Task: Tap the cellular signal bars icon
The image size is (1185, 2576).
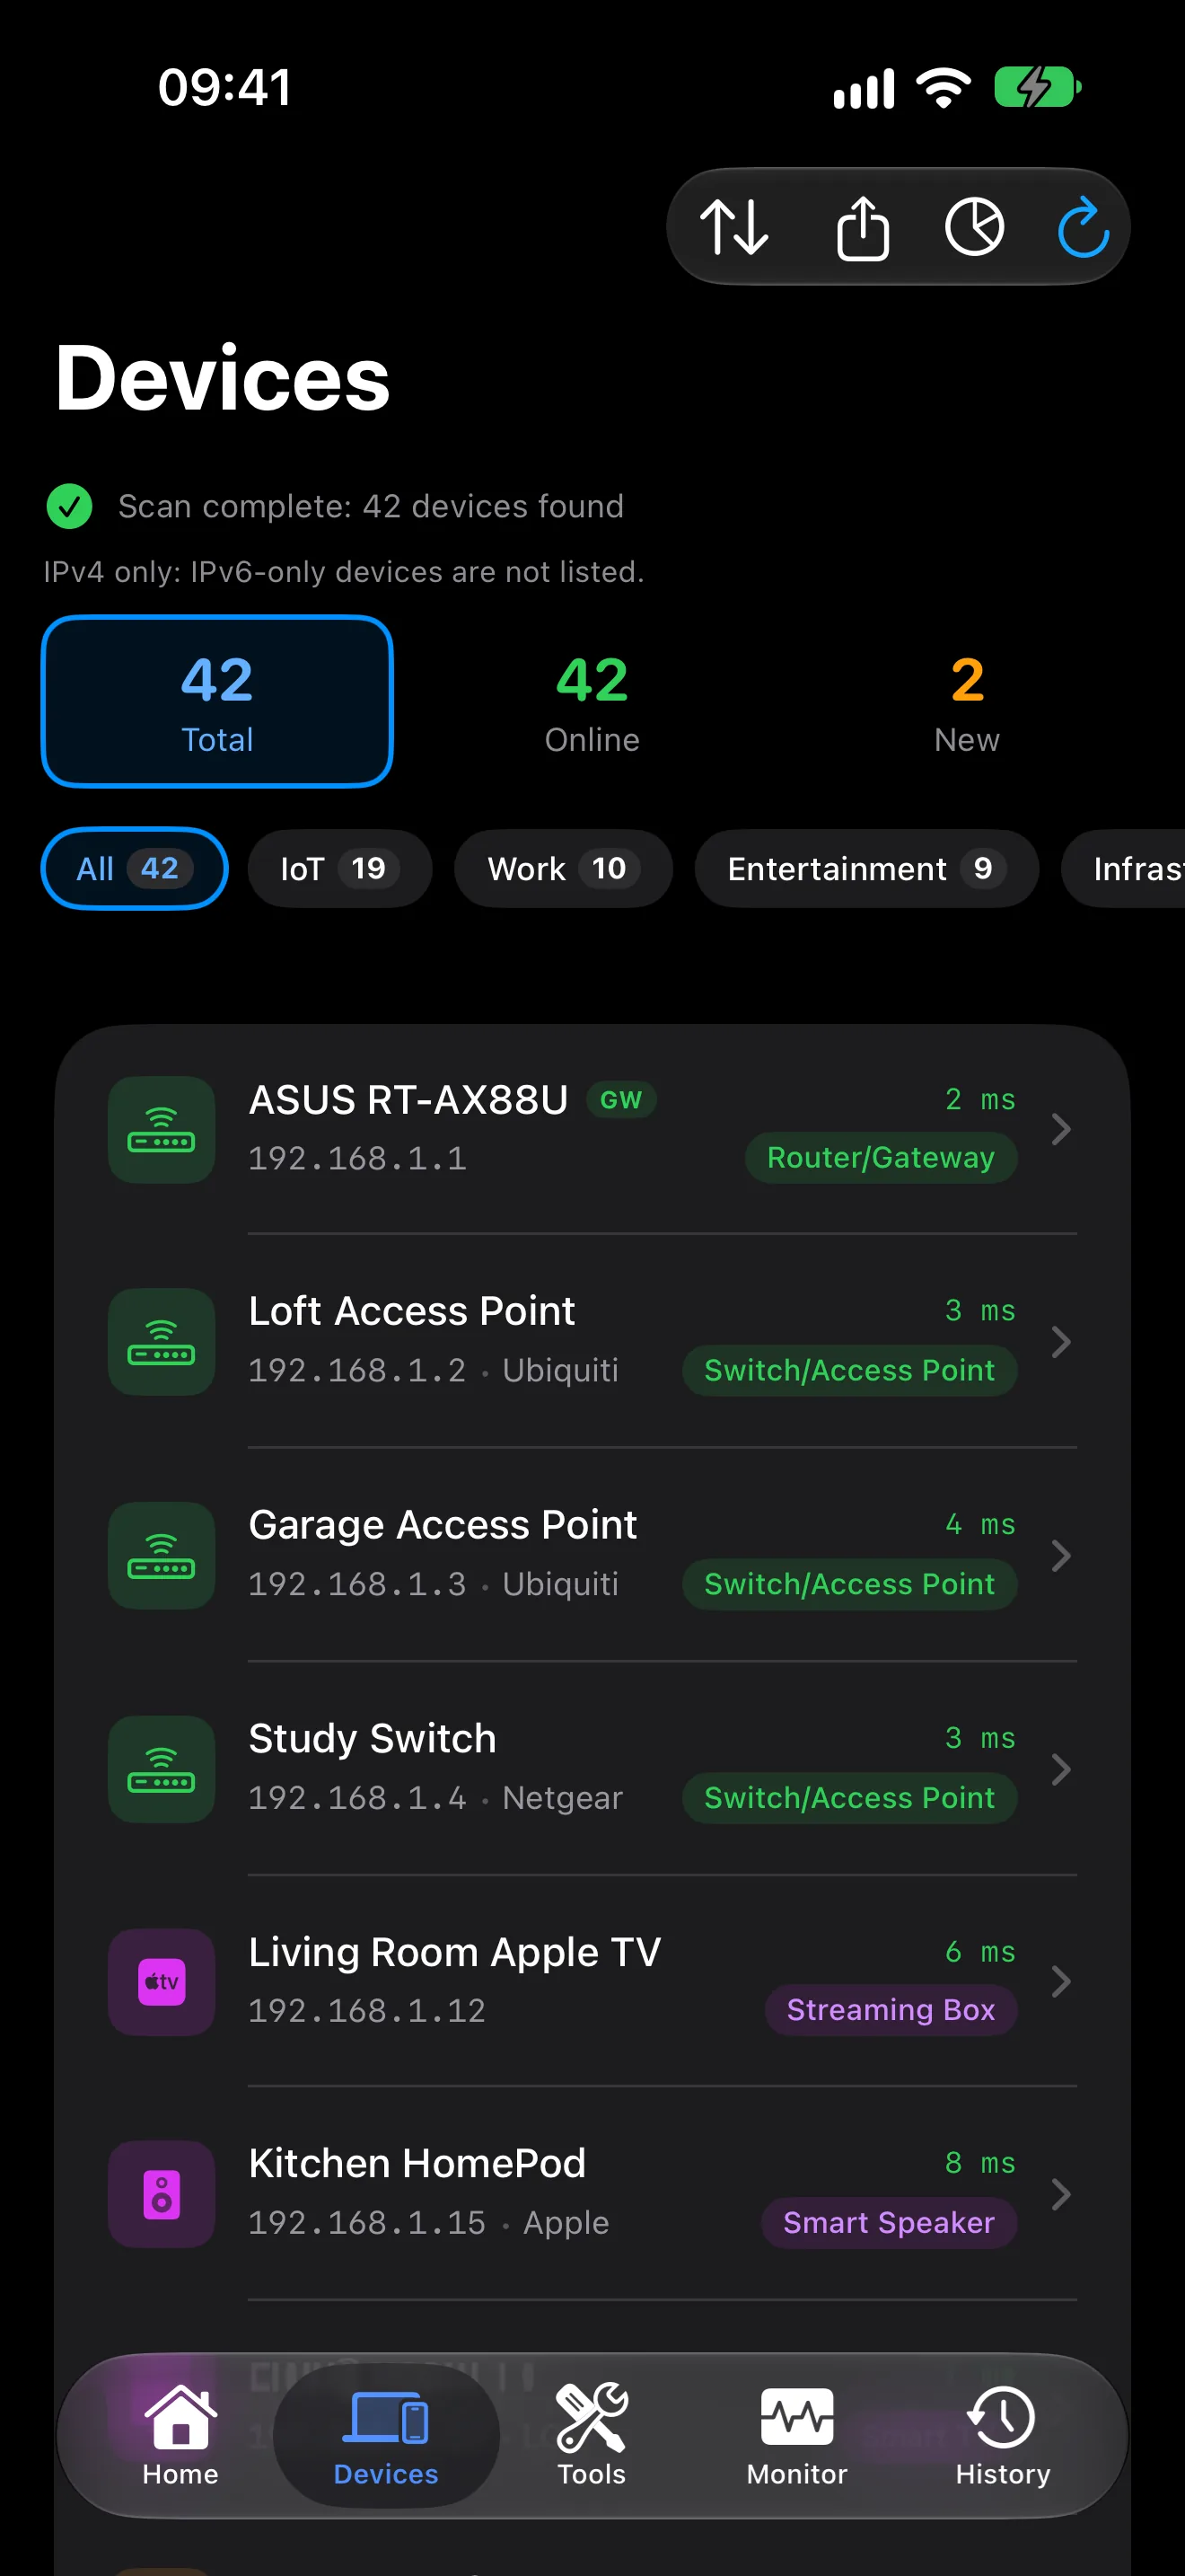Action: click(x=865, y=88)
